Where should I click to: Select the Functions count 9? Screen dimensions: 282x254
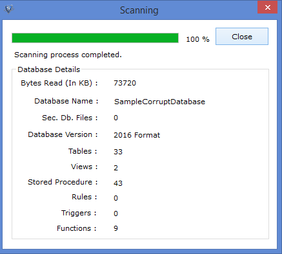116,228
